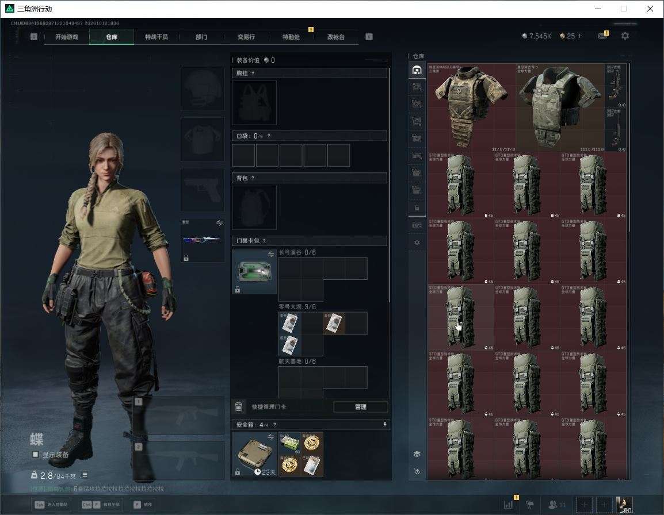The height and width of the screenshot is (515, 664).
Task: Click the warehouse grid vertical scrollbar
Action: [x=629, y=148]
